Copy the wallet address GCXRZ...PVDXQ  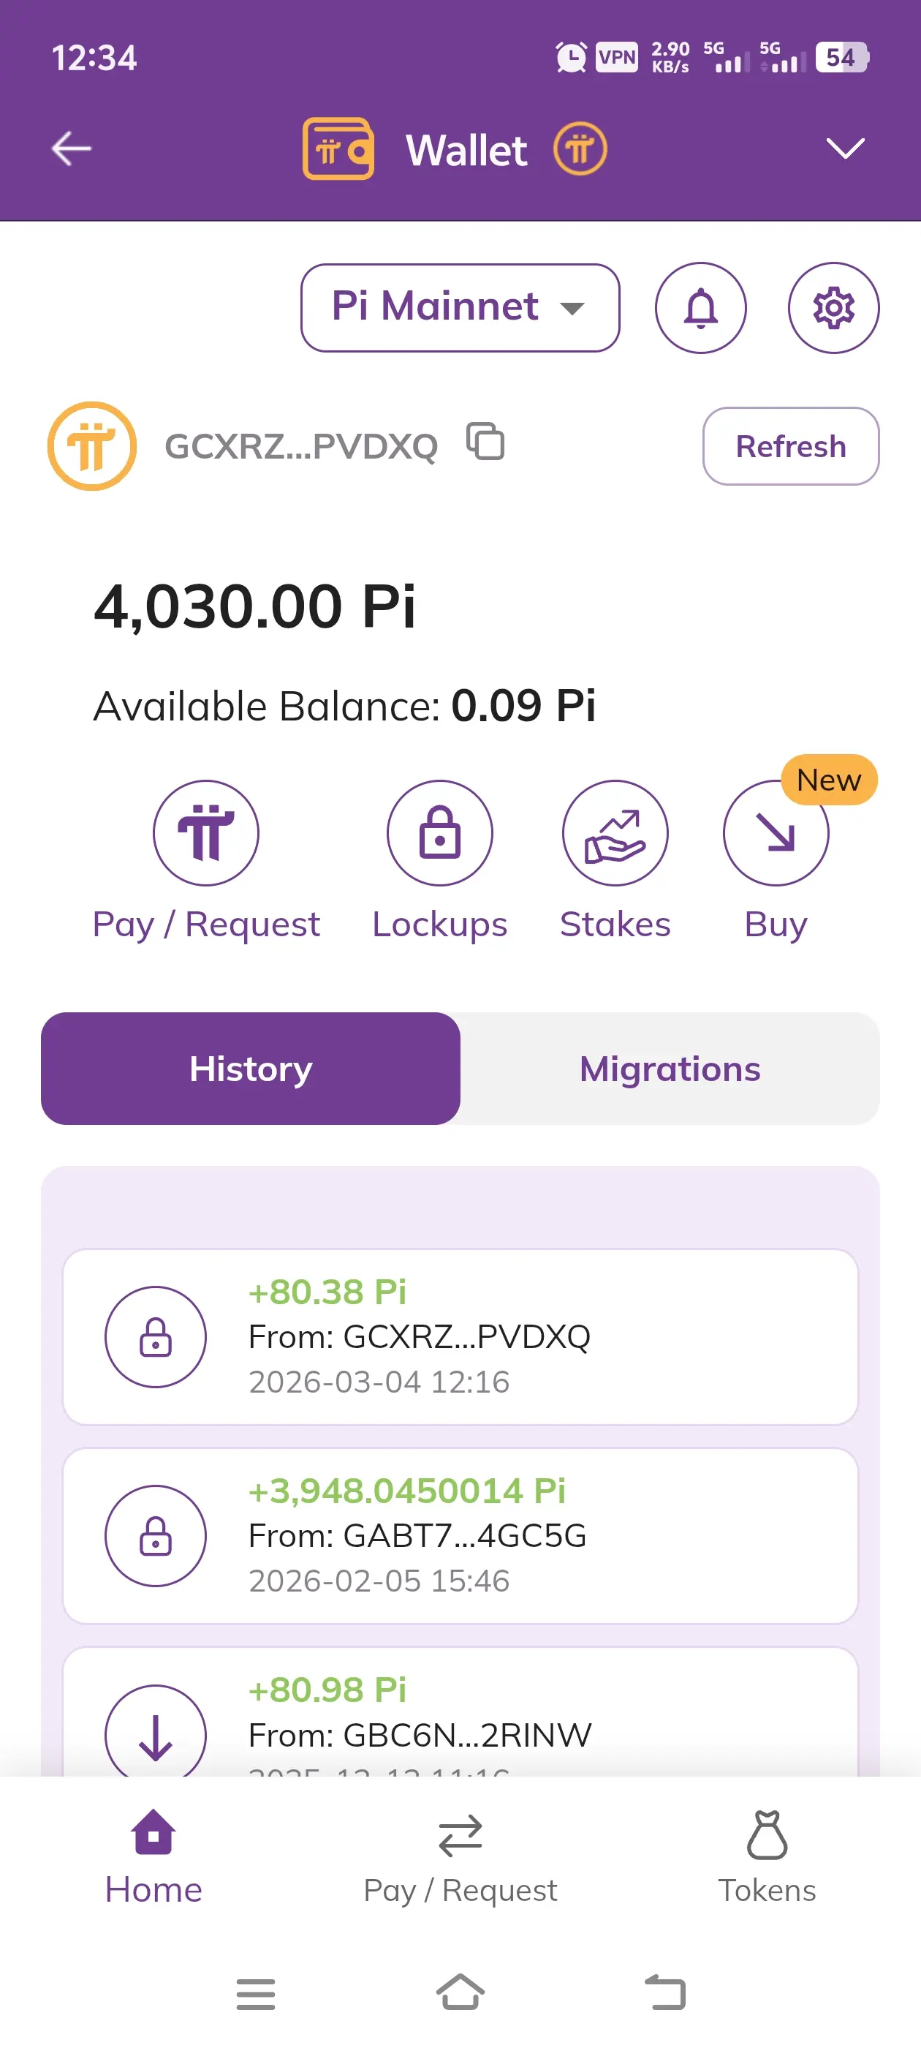tap(485, 443)
